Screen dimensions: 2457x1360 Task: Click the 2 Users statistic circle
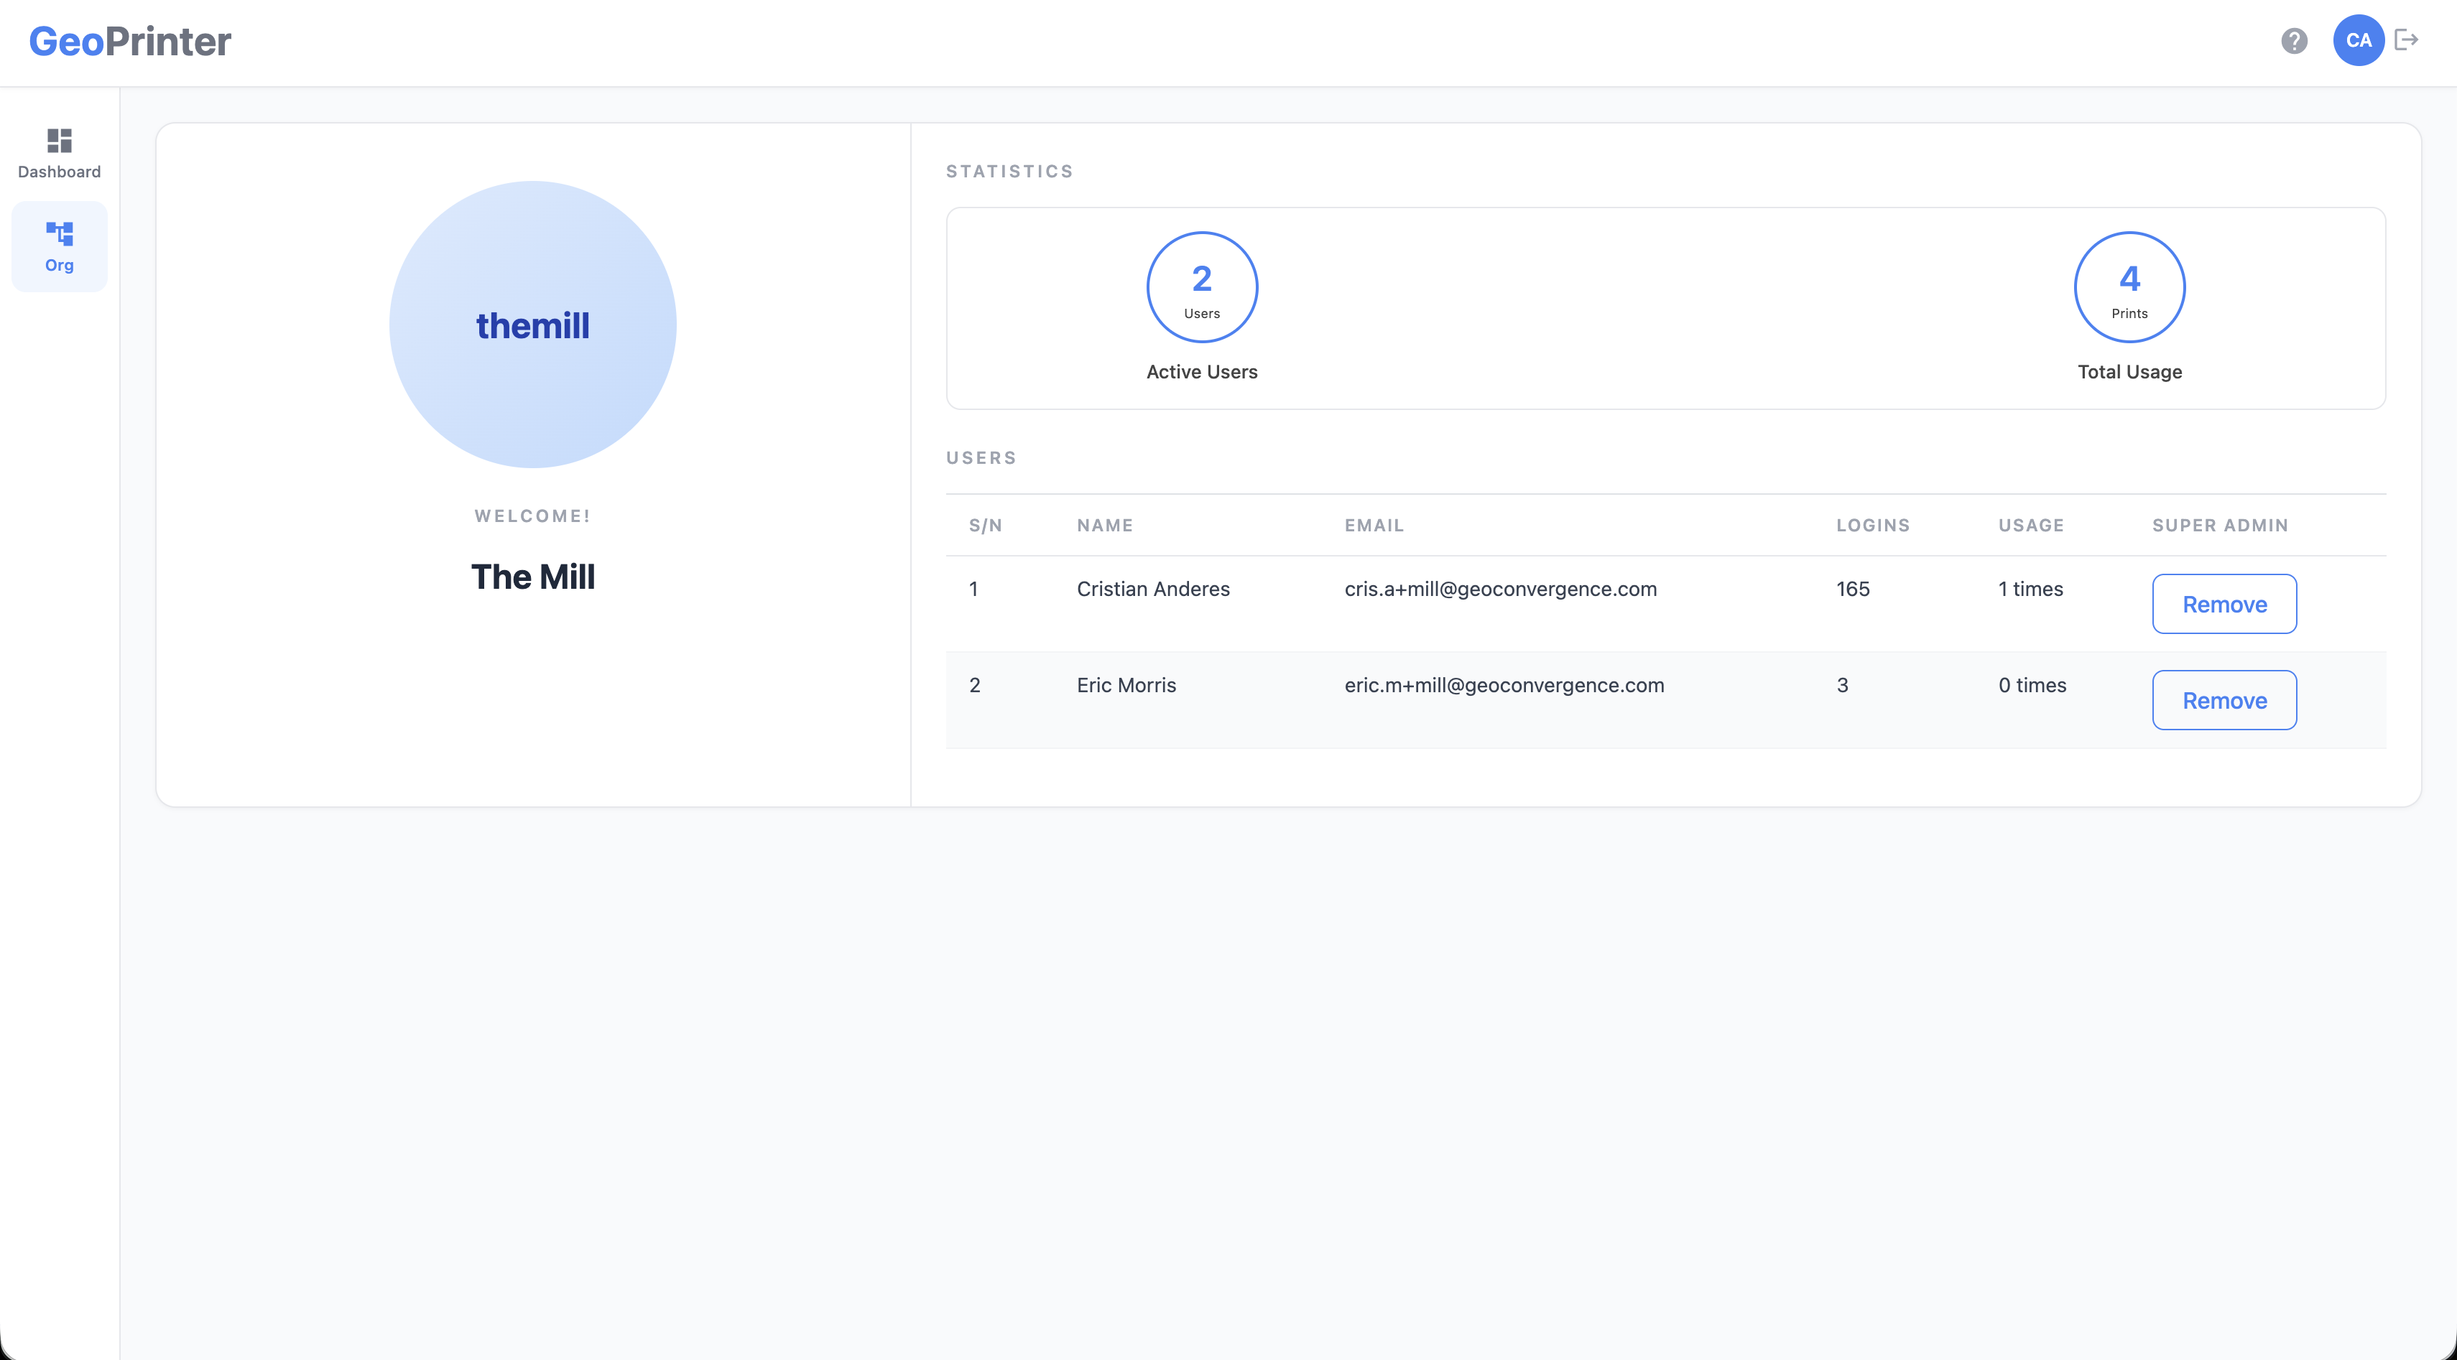[x=1202, y=287]
